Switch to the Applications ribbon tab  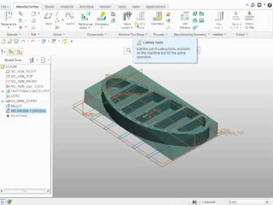tap(155, 7)
